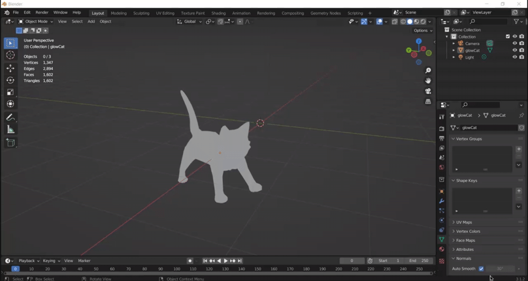
Task: Open timeline Keying popover
Action: (x=52, y=261)
